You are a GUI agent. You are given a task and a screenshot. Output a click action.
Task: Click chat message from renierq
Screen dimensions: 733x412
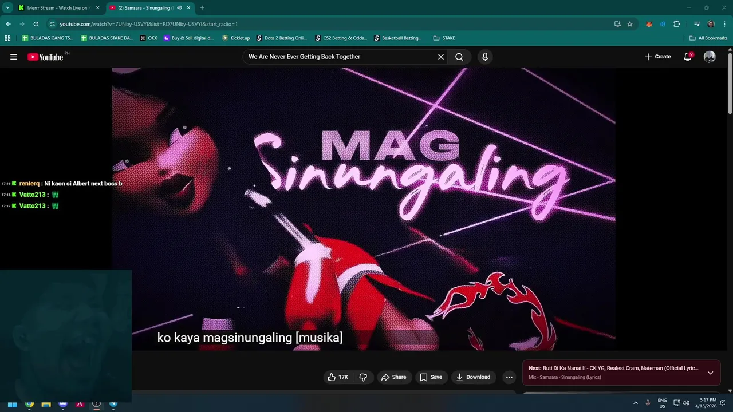pos(62,184)
